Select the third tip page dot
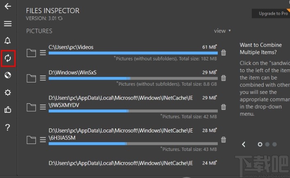 tap(274, 144)
